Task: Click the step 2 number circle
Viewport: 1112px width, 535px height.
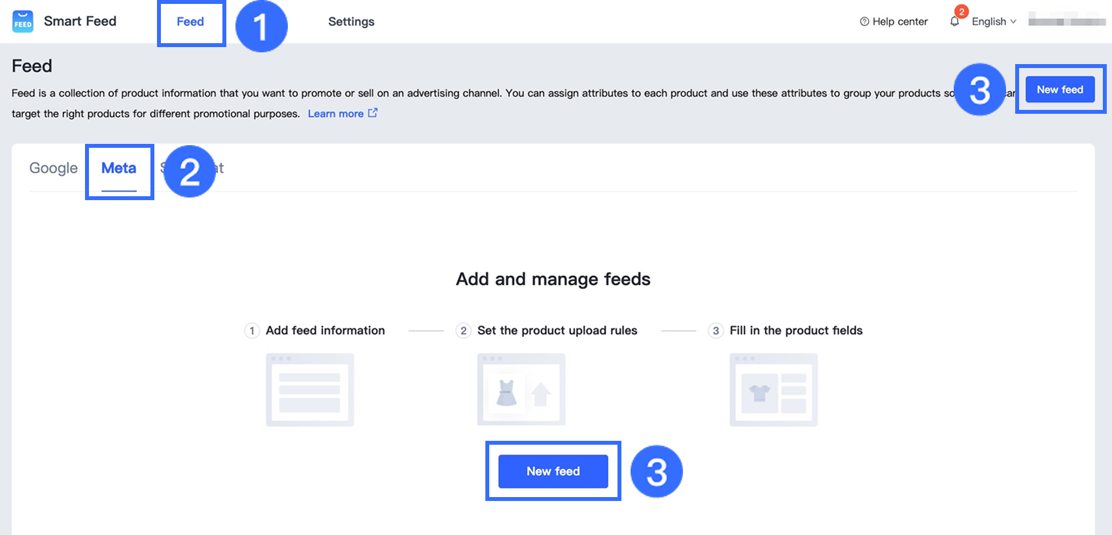Action: (463, 330)
